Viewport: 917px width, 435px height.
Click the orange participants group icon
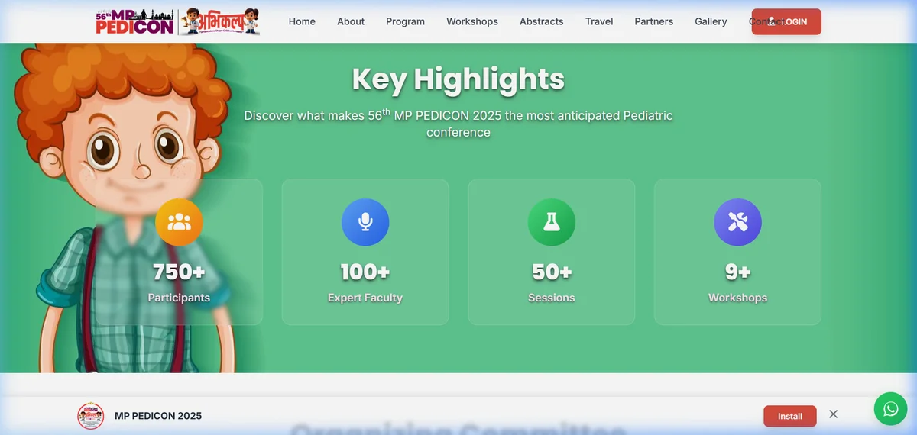[x=179, y=222]
